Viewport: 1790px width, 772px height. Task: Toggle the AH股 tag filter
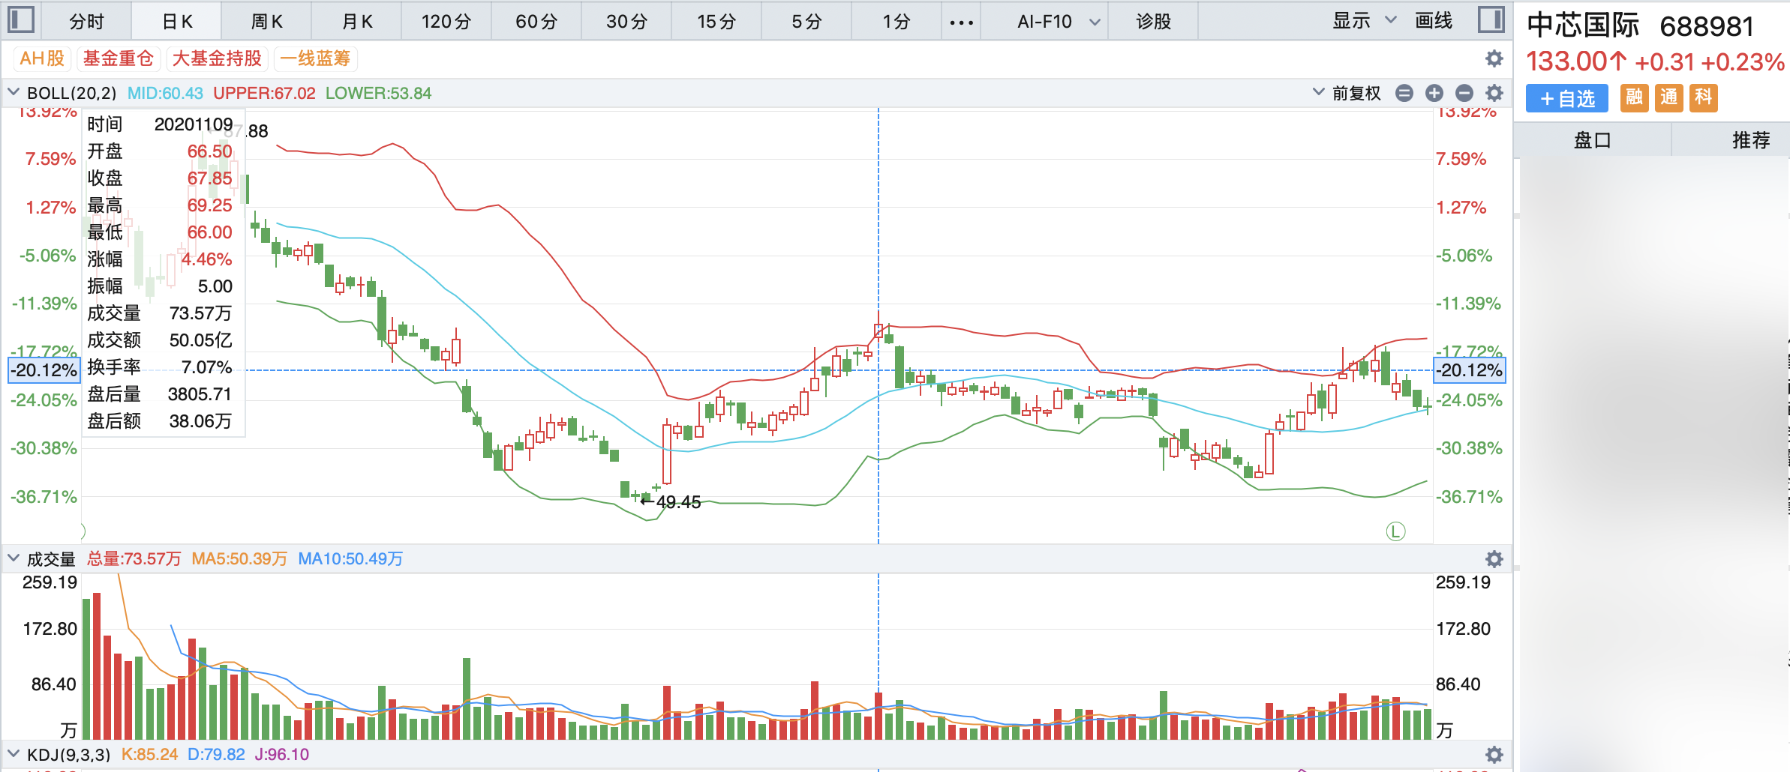pyautogui.click(x=42, y=58)
